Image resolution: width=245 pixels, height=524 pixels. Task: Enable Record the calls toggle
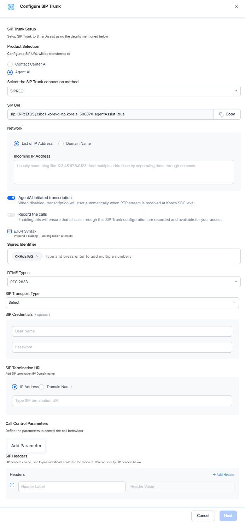(11, 215)
